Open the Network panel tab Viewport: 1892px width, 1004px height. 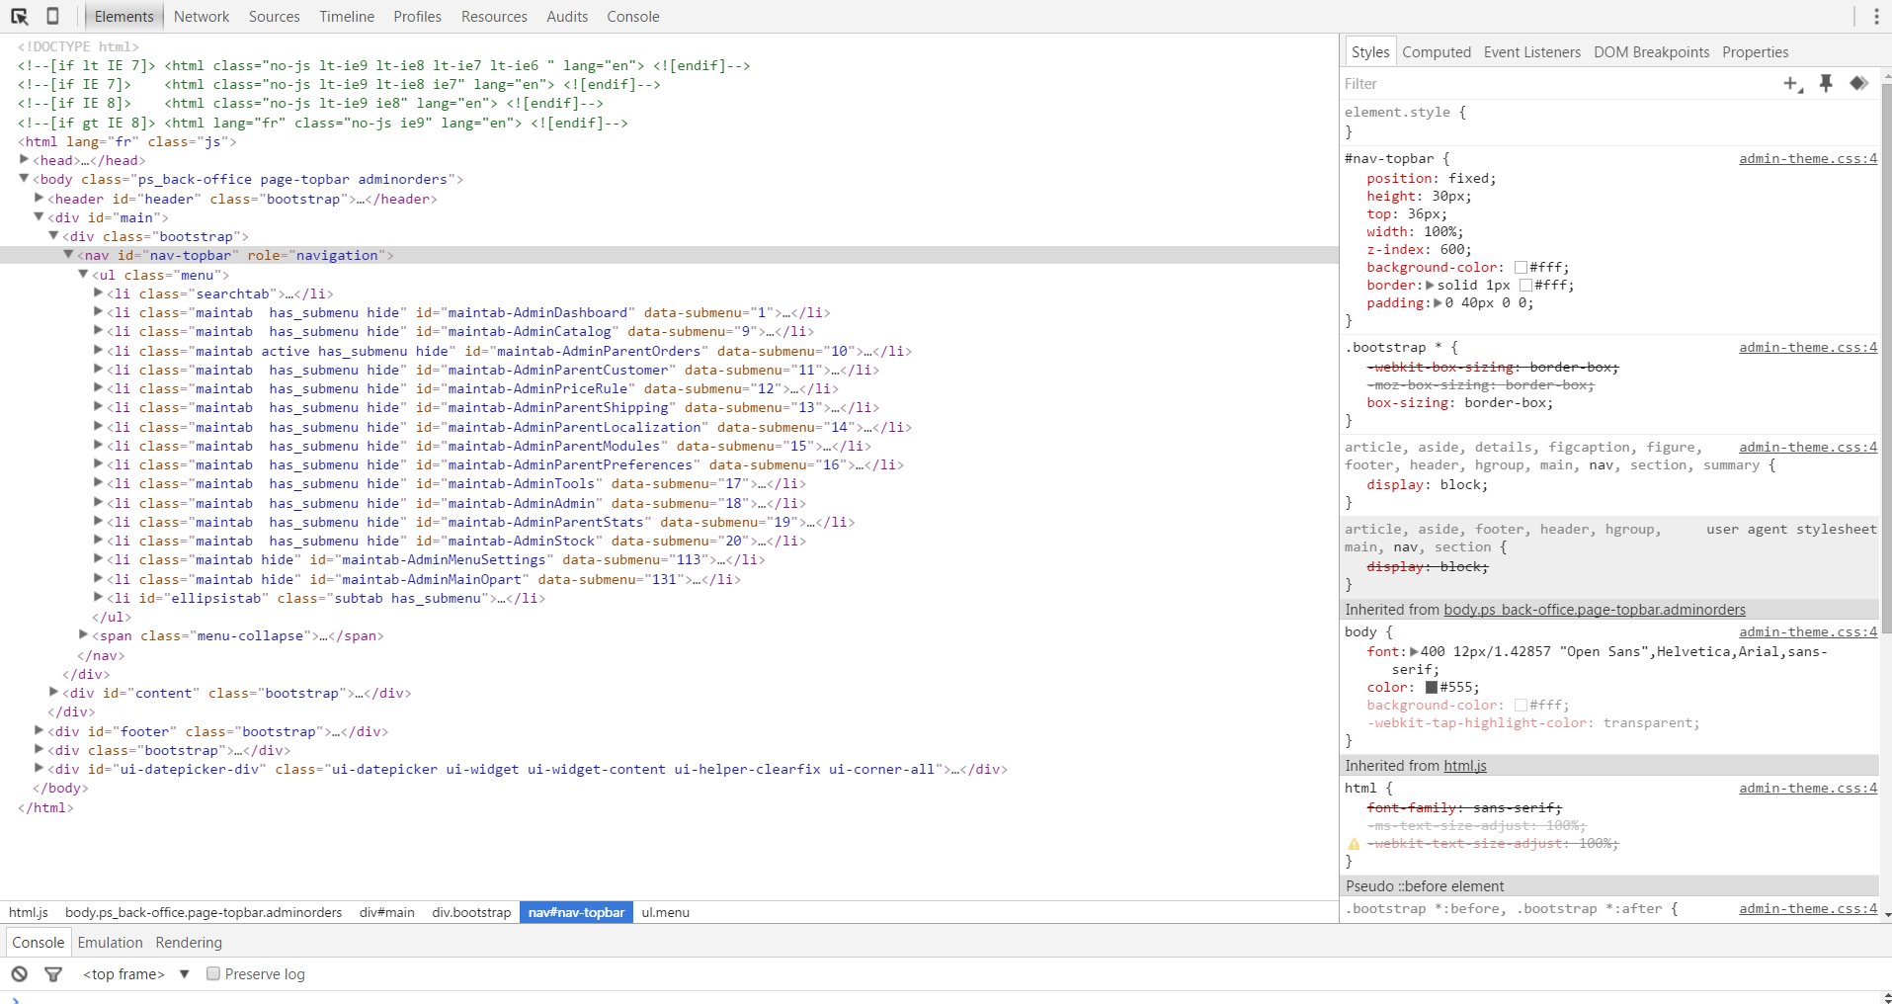pos(202,17)
